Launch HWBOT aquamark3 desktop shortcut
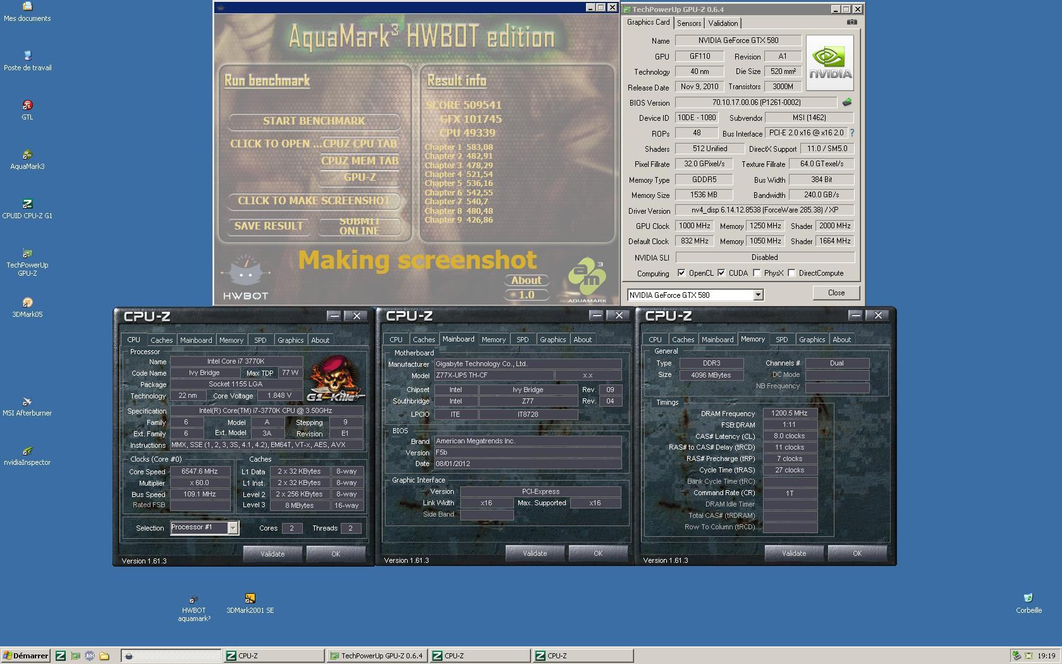 click(193, 608)
